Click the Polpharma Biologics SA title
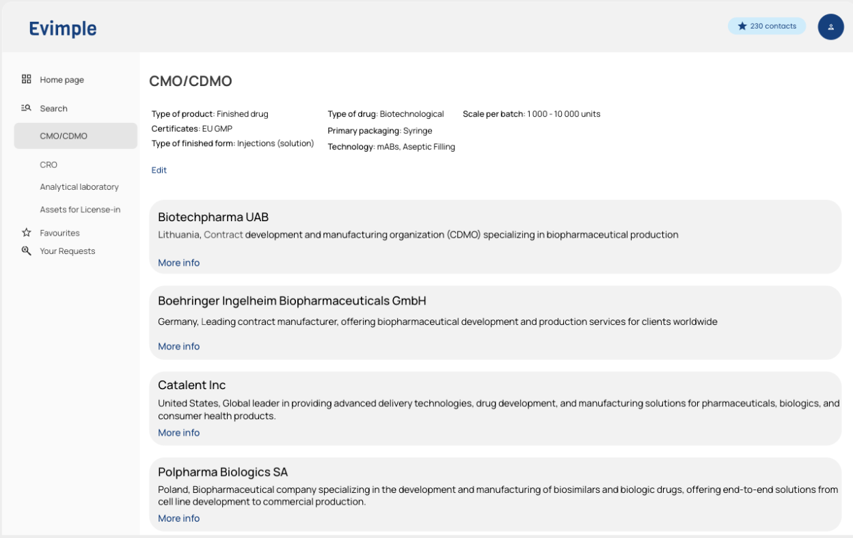This screenshot has width=853, height=538. point(223,472)
